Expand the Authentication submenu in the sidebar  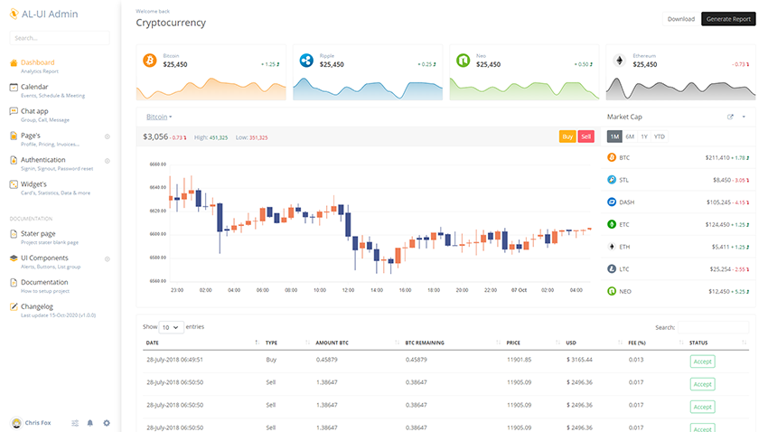(107, 161)
